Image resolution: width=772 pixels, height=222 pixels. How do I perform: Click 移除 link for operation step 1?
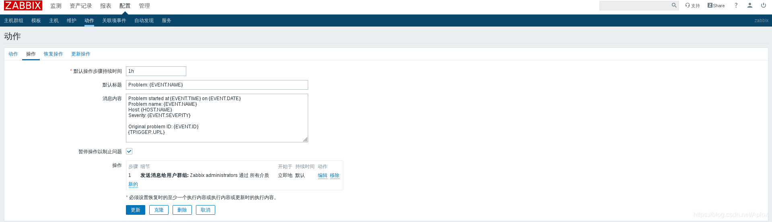335,175
